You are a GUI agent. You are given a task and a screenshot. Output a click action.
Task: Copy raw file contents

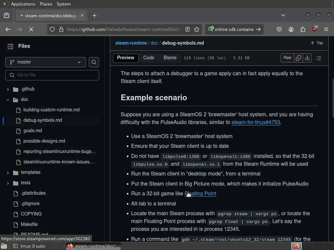[298, 58]
